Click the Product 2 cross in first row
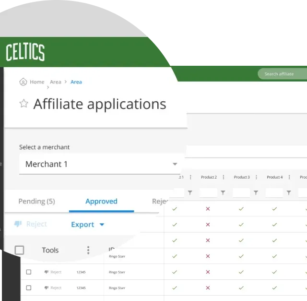The image size is (307, 301). coord(208,209)
